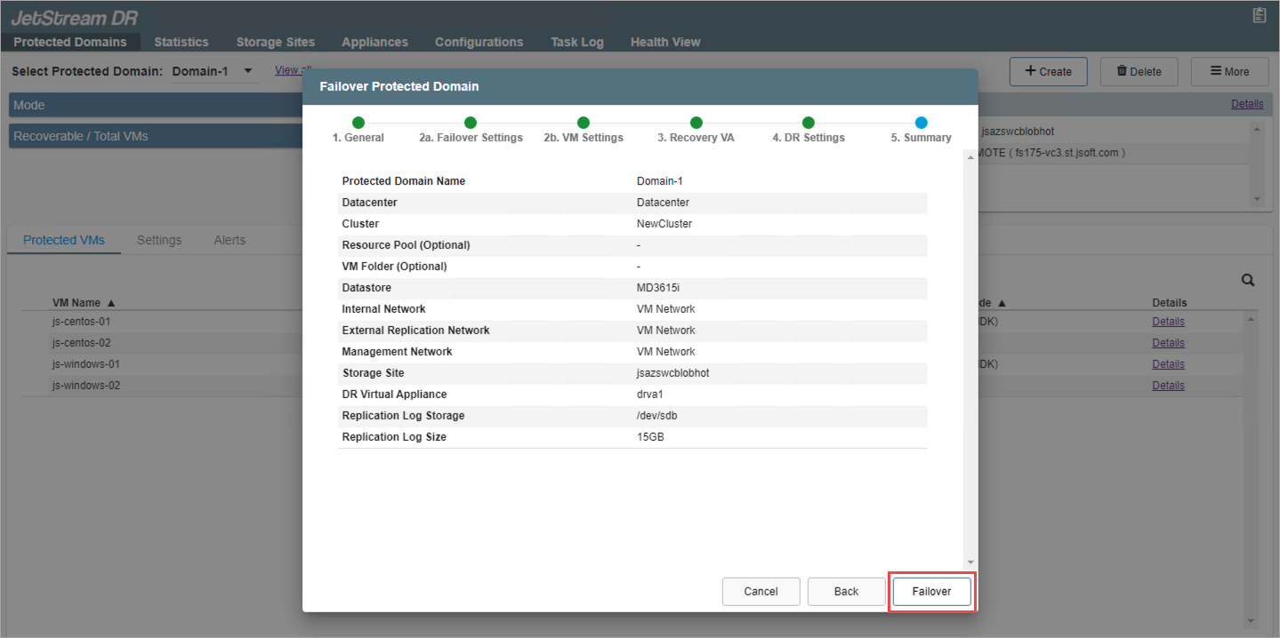
Task: Open the More menu button
Action: tap(1229, 72)
